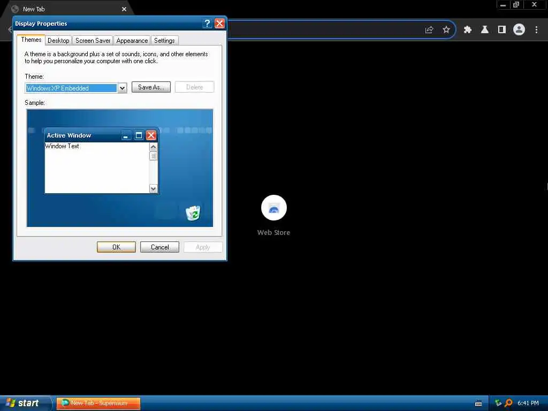548x411 pixels.
Task: Close the Display Properties dialog
Action: pyautogui.click(x=219, y=24)
